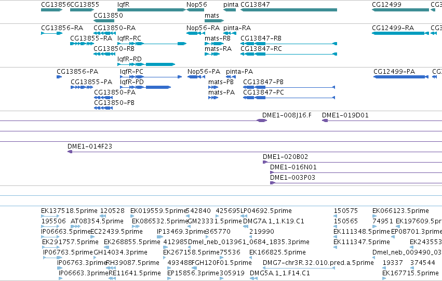Select transcript label pinta-RA
This screenshot has width=442, height=281.
(x=237, y=28)
